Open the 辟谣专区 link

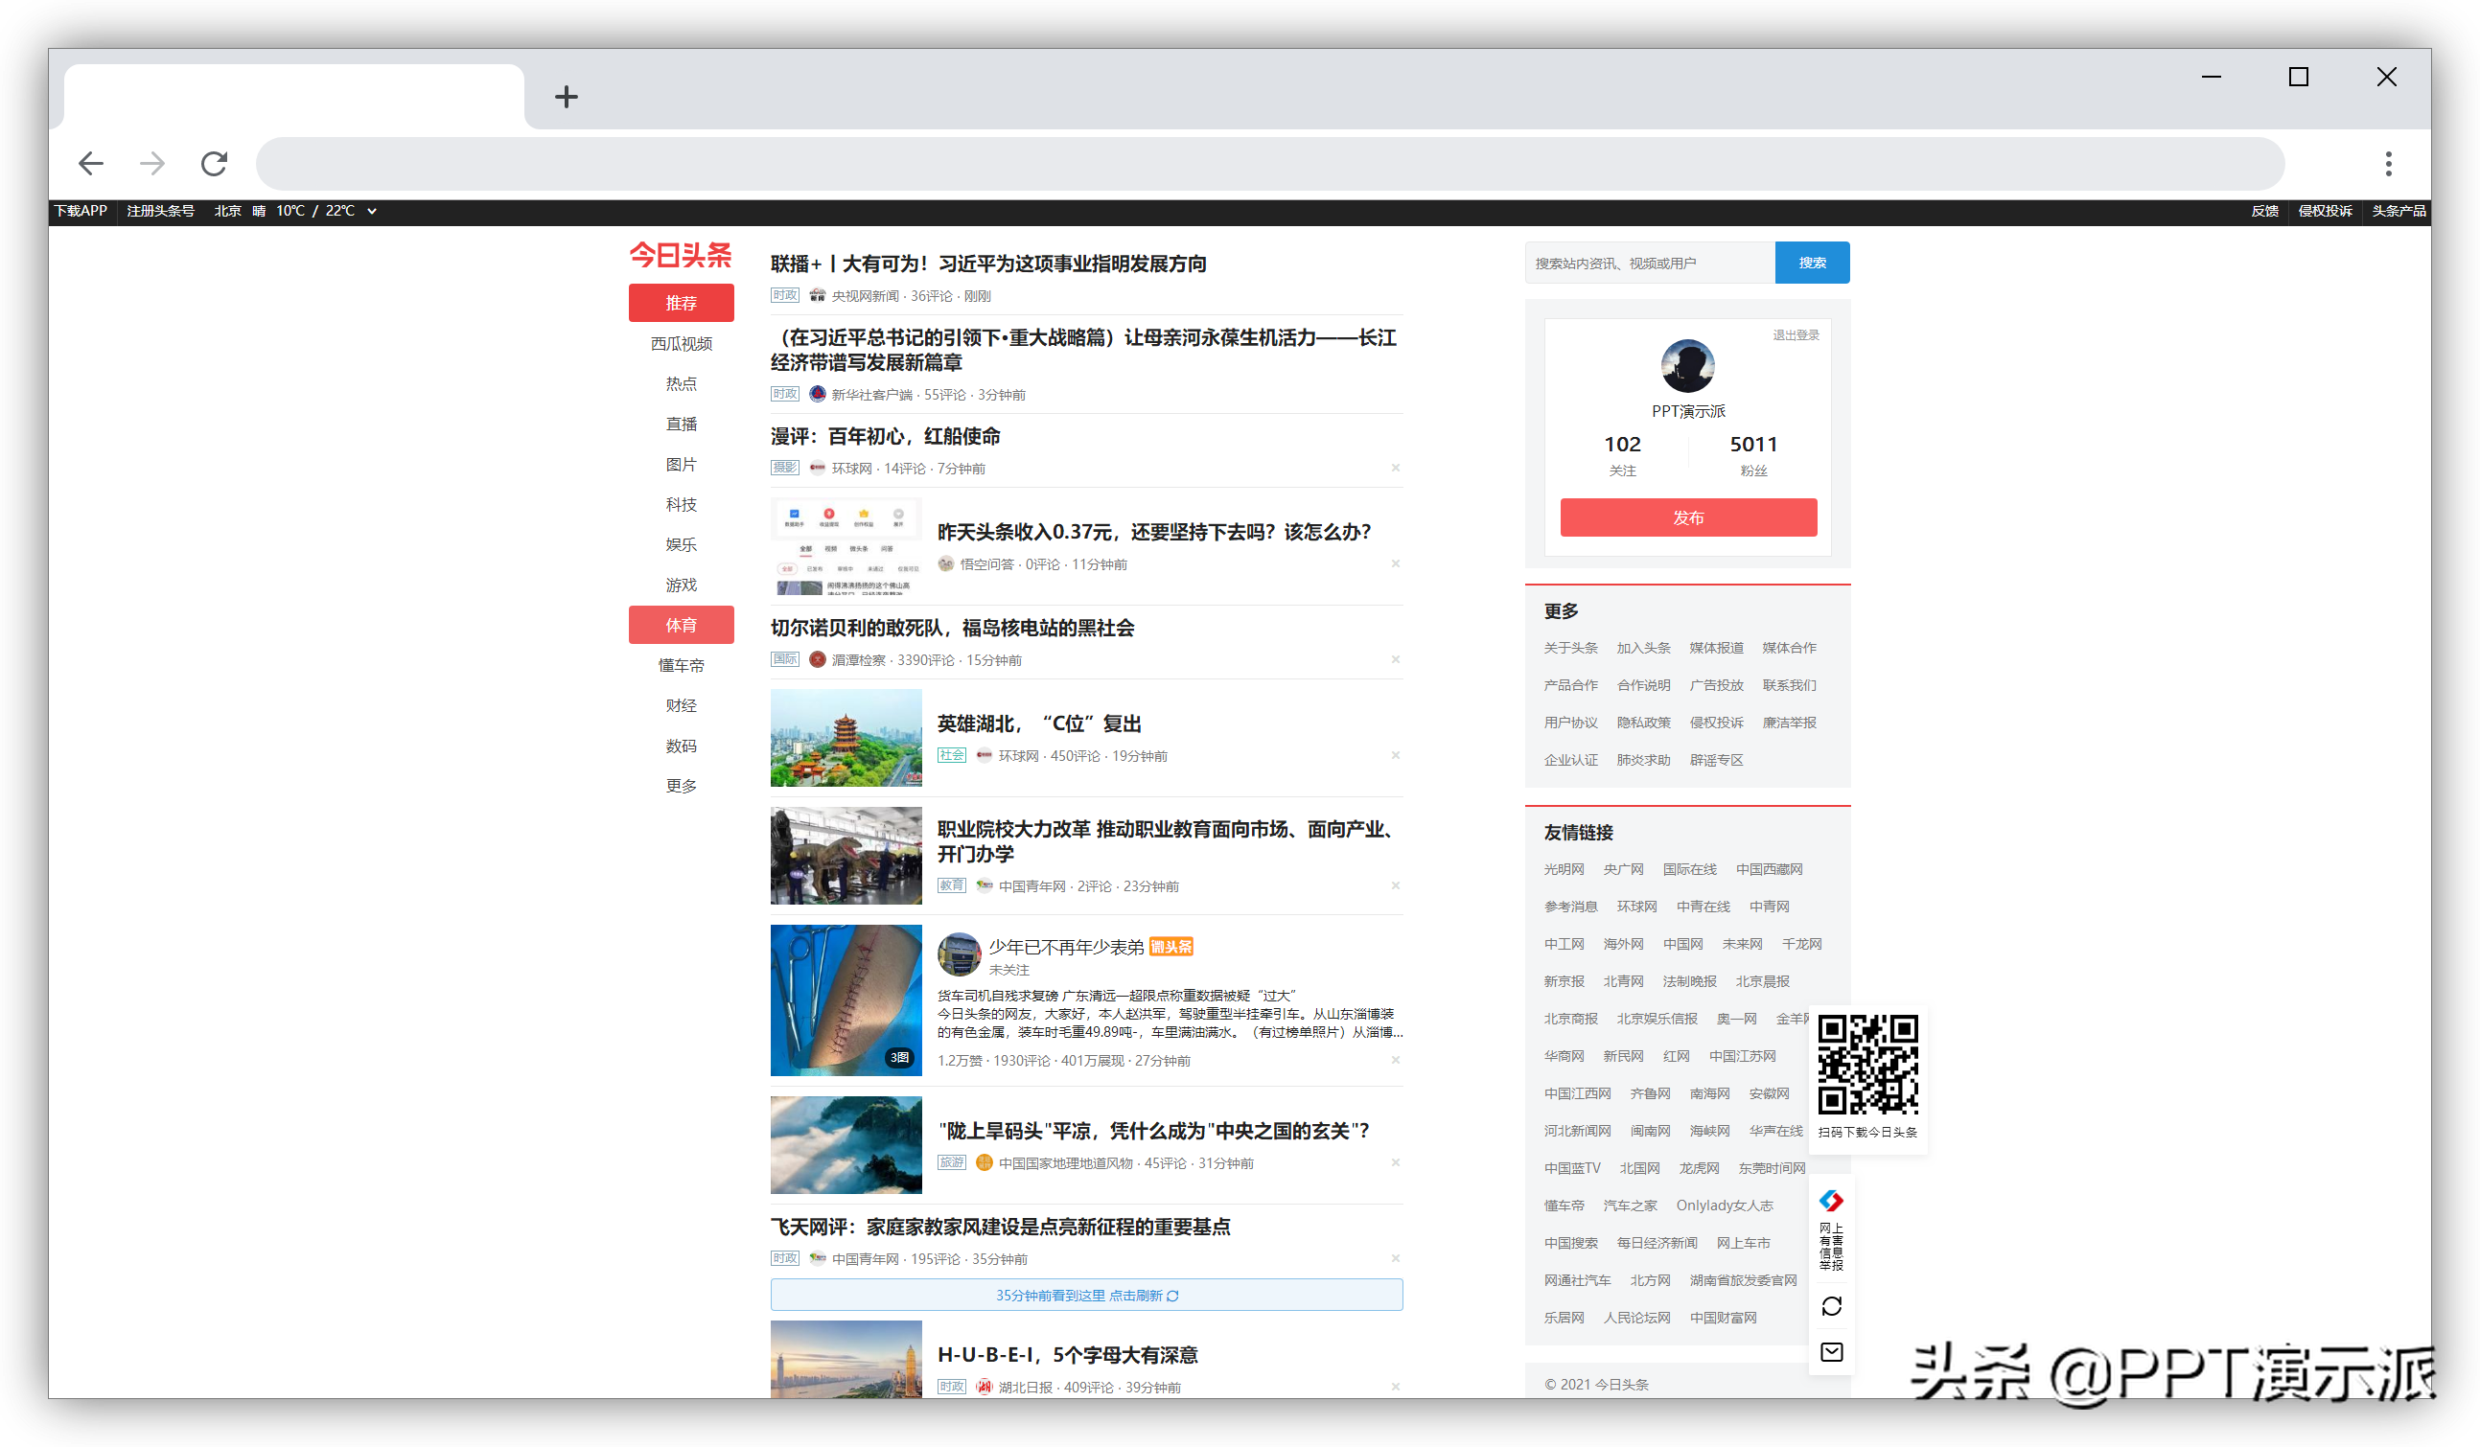1716,760
